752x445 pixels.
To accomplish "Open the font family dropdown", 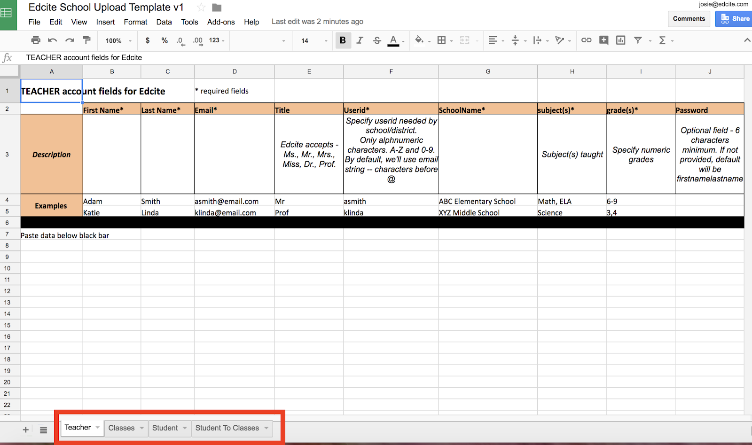I will [260, 41].
